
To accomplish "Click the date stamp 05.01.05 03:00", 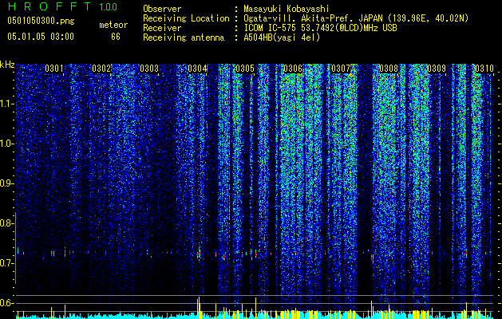I will [x=41, y=37].
